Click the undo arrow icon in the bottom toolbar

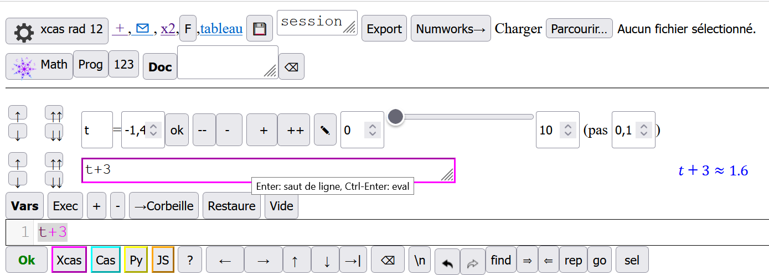[447, 262]
